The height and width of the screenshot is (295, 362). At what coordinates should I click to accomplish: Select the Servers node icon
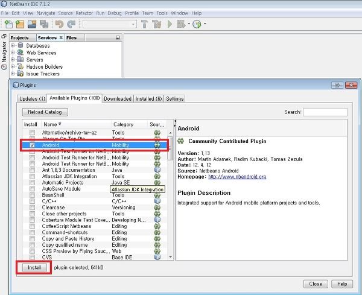(x=21, y=59)
